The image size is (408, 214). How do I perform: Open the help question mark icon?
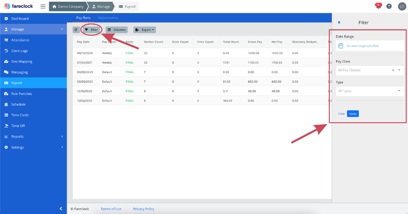pyautogui.click(x=389, y=7)
